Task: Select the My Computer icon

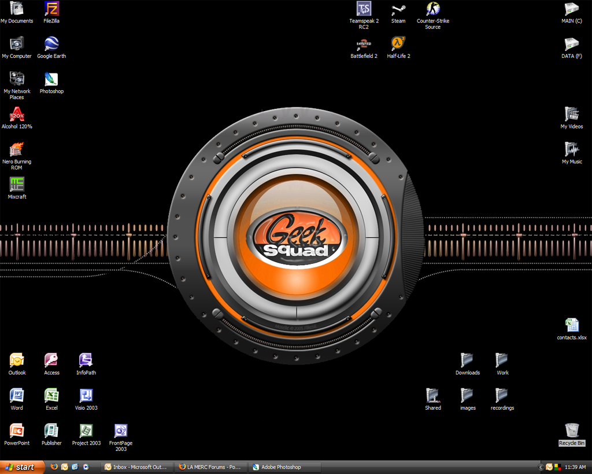Action: (x=17, y=47)
